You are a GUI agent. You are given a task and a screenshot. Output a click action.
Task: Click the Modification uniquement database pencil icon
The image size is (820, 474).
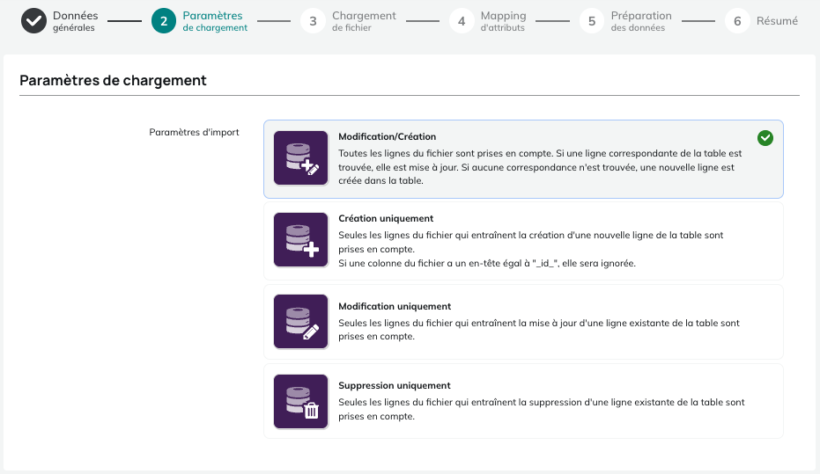[x=300, y=322]
